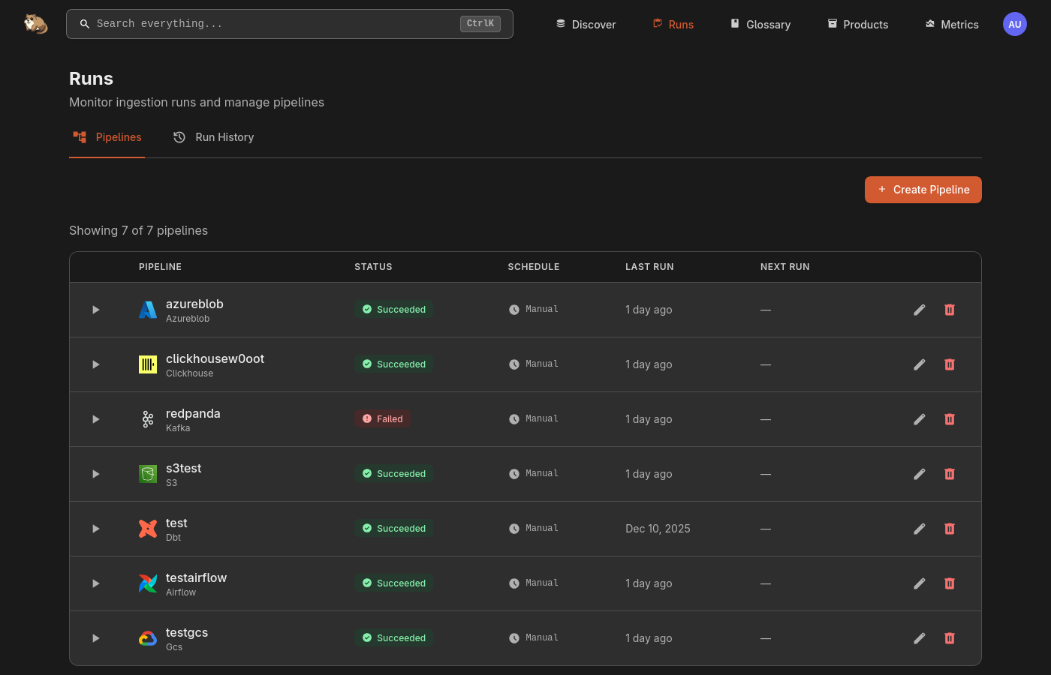This screenshot has width=1051, height=675.
Task: Open the AU user avatar menu
Action: 1014,24
